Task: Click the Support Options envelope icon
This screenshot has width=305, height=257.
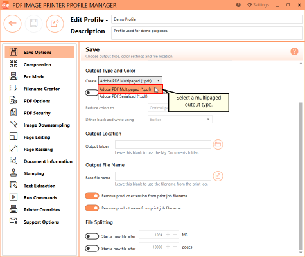Action: click(13, 221)
